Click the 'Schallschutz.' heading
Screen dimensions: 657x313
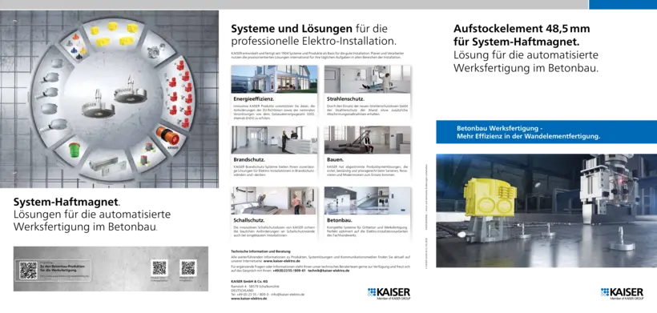(249, 220)
